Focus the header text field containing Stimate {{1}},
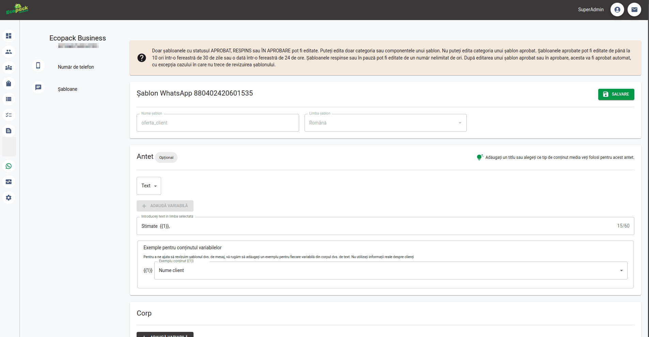649x337 pixels. pyautogui.click(x=385, y=226)
